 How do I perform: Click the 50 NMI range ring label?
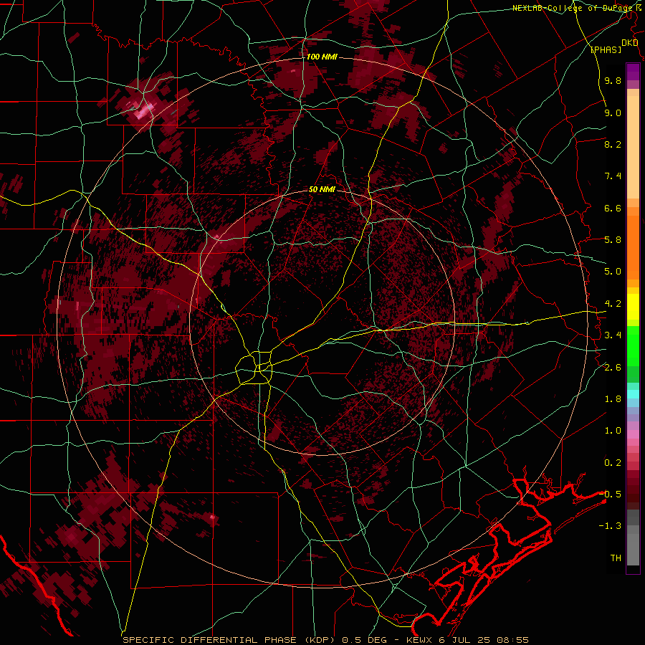tap(322, 189)
